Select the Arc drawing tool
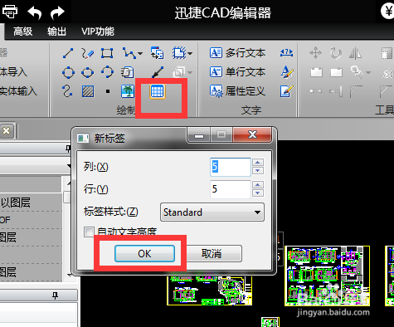Screen dimensions: 394x327 pos(107,72)
